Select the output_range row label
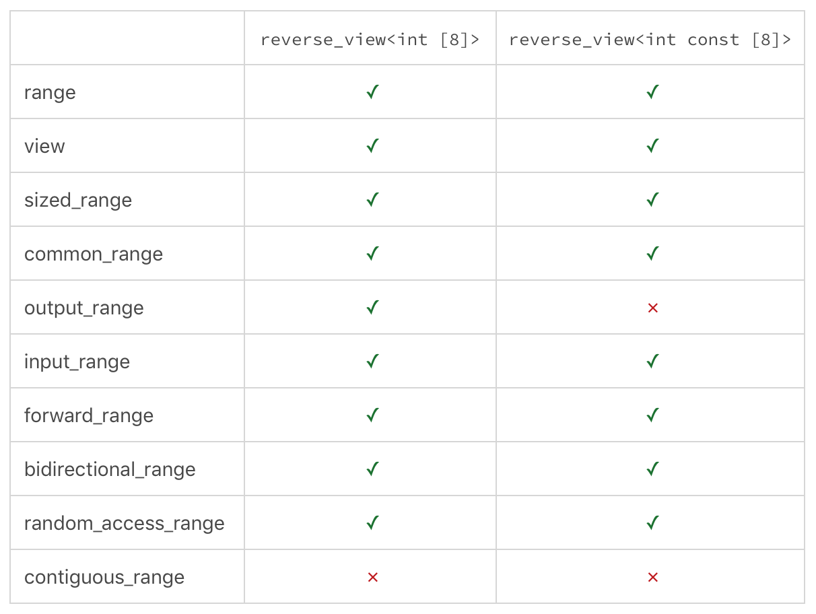Image resolution: width=816 pixels, height=614 pixels. click(84, 308)
